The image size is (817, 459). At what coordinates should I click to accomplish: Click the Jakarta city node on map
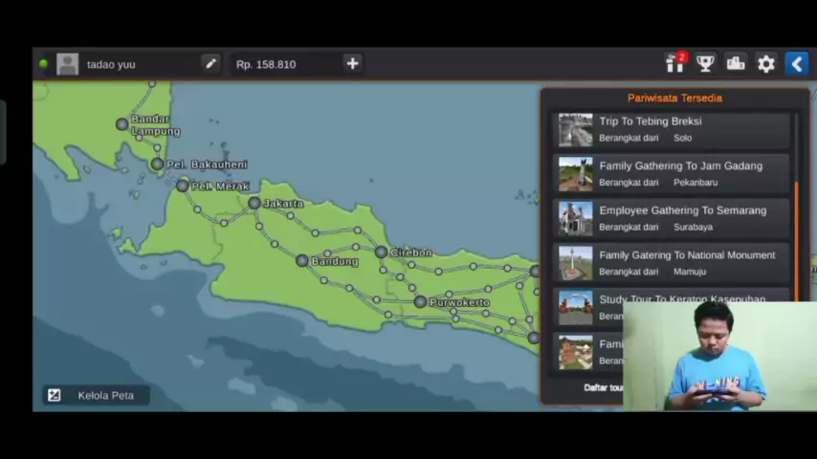pyautogui.click(x=254, y=203)
